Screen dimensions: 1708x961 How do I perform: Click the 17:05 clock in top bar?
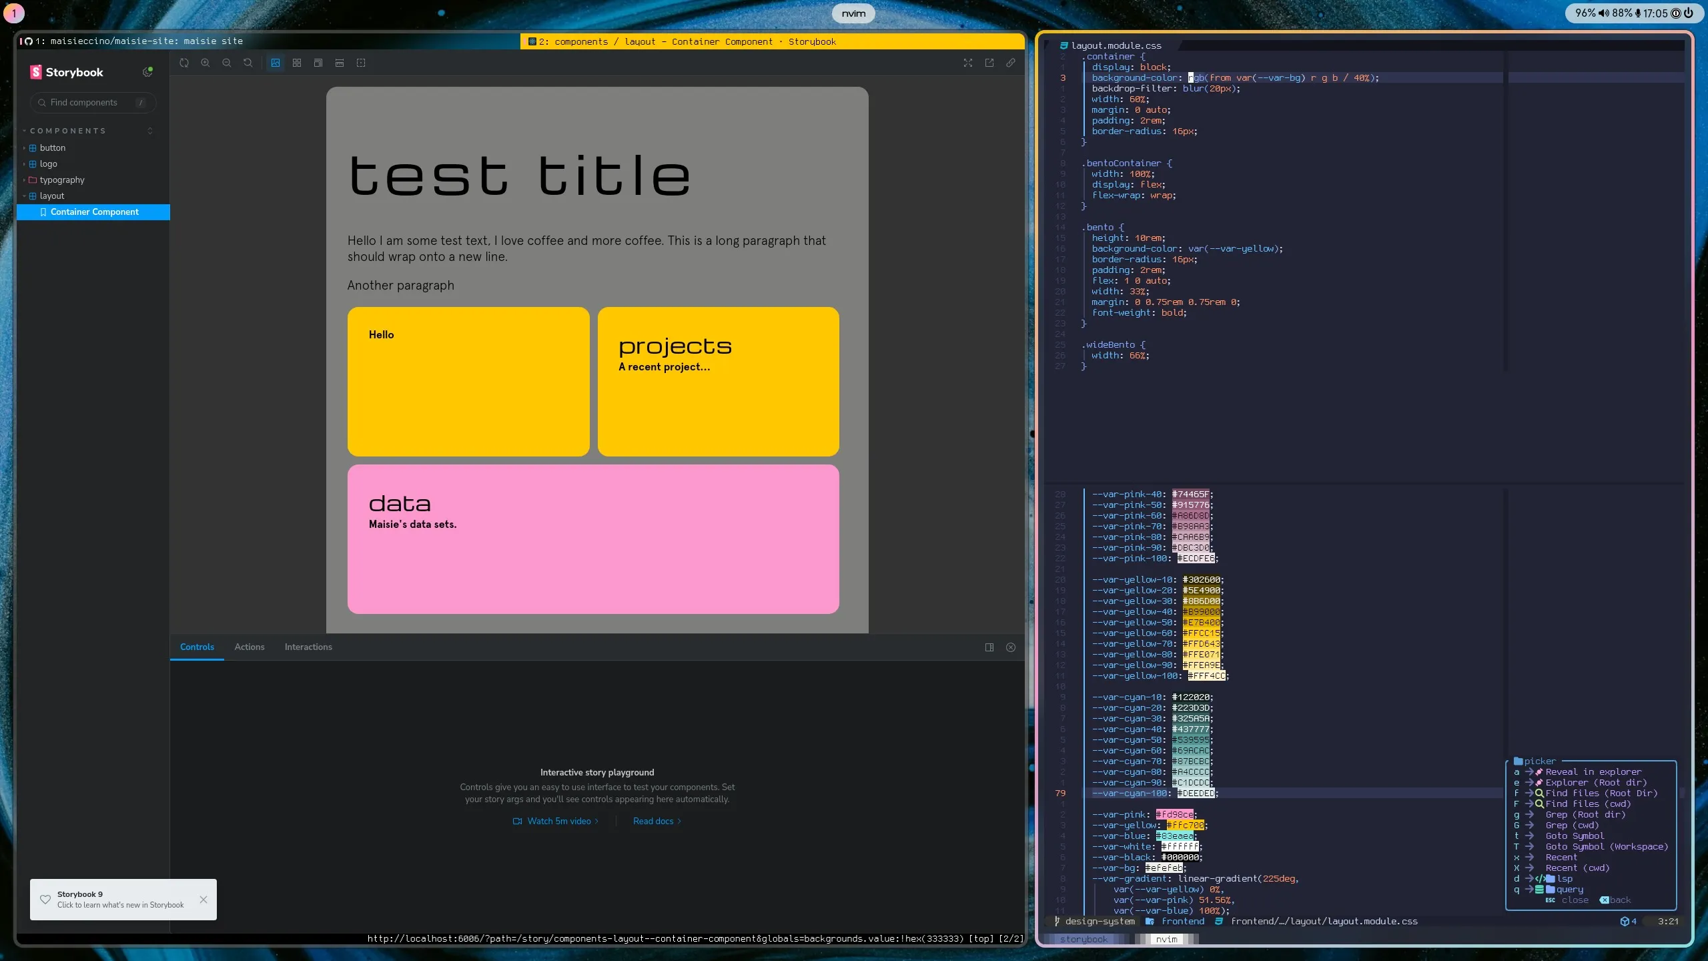click(1655, 13)
